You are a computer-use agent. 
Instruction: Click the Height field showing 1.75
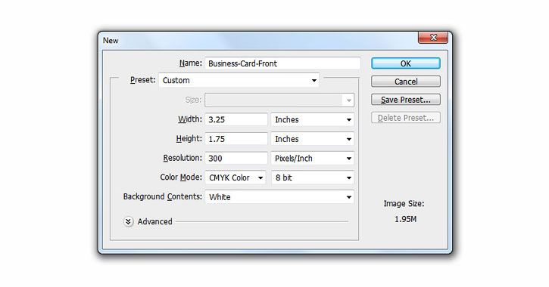pyautogui.click(x=236, y=139)
